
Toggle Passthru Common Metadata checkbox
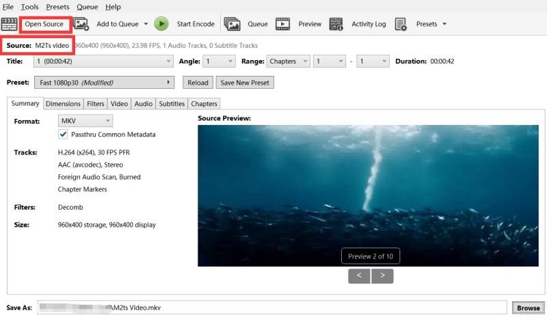[64, 135]
